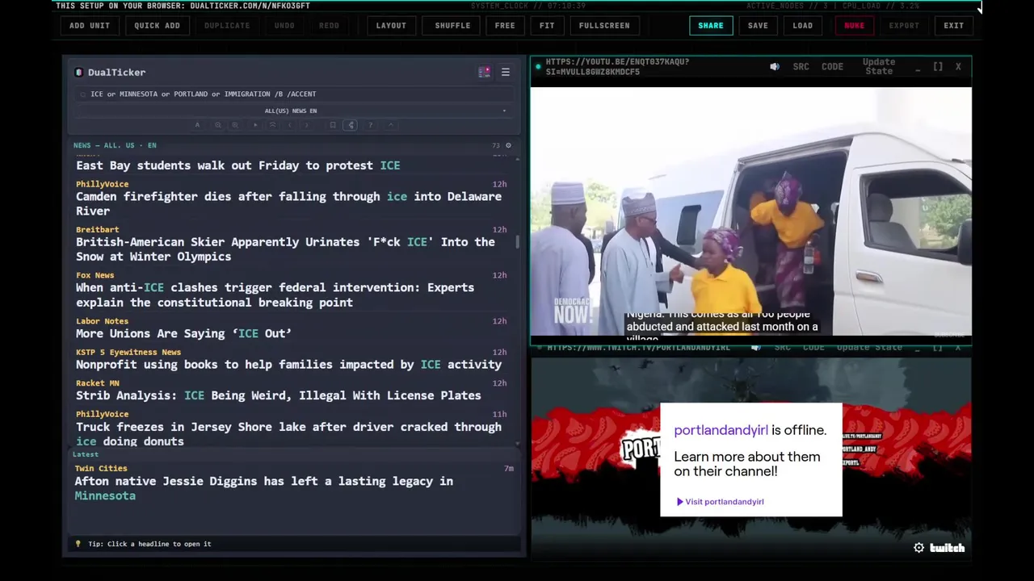The width and height of the screenshot is (1034, 581).
Task: Click the bookmark icon in ticker toolbar
Action: pyautogui.click(x=333, y=125)
